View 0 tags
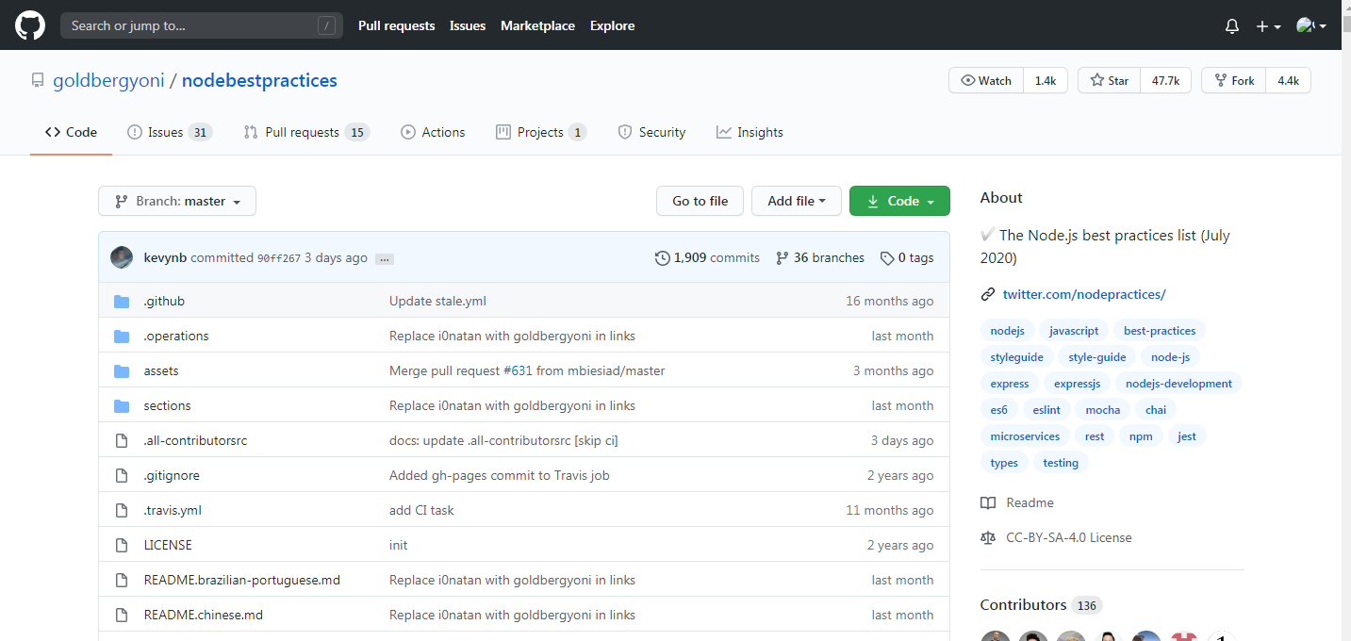This screenshot has height=641, width=1351. [907, 257]
